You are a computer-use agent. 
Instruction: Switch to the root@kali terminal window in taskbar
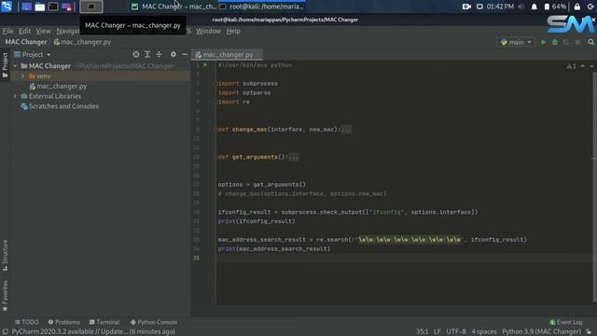[x=262, y=7]
